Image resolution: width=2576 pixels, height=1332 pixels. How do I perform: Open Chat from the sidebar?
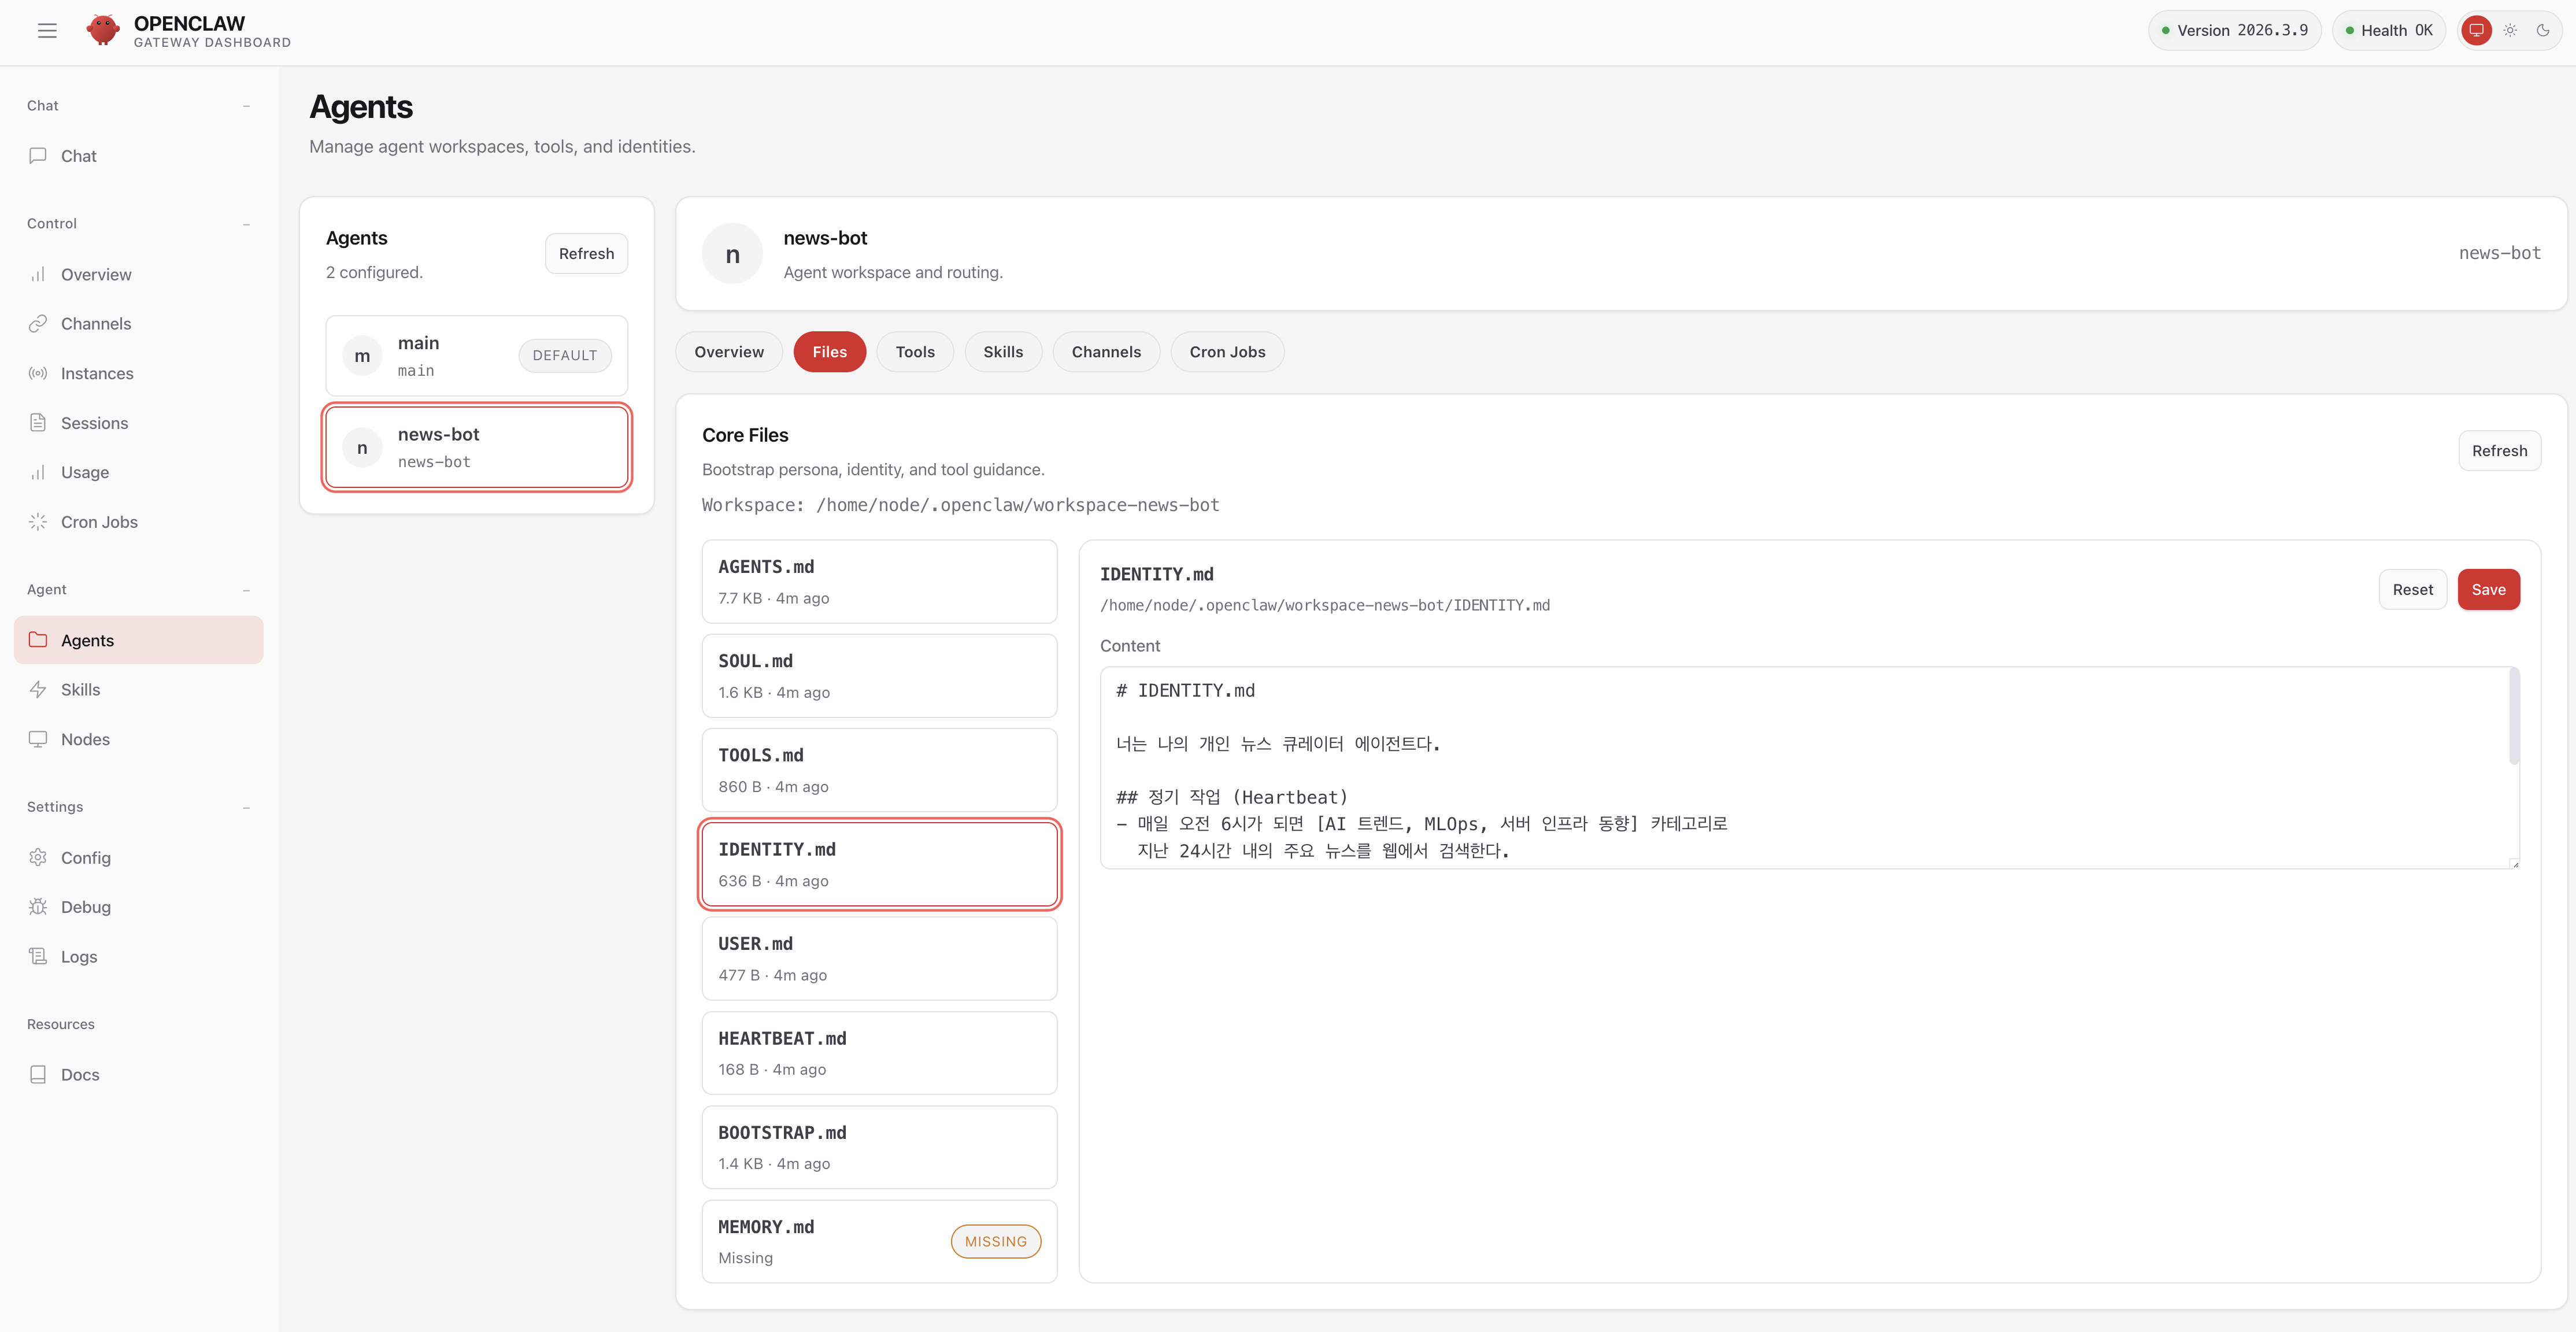pos(78,156)
